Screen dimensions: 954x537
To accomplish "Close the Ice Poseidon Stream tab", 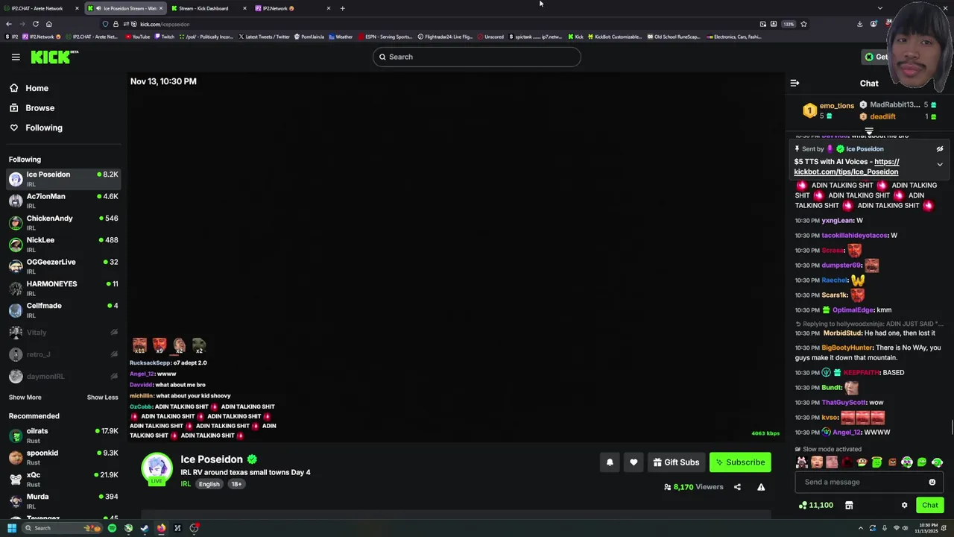I will pyautogui.click(x=160, y=8).
